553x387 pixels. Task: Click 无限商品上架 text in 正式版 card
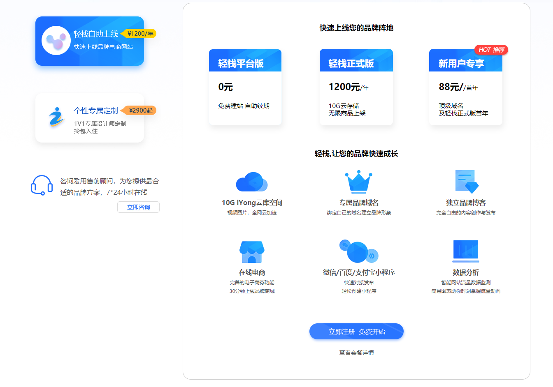[x=347, y=113]
